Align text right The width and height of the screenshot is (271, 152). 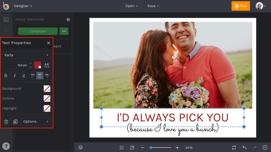click(x=47, y=75)
